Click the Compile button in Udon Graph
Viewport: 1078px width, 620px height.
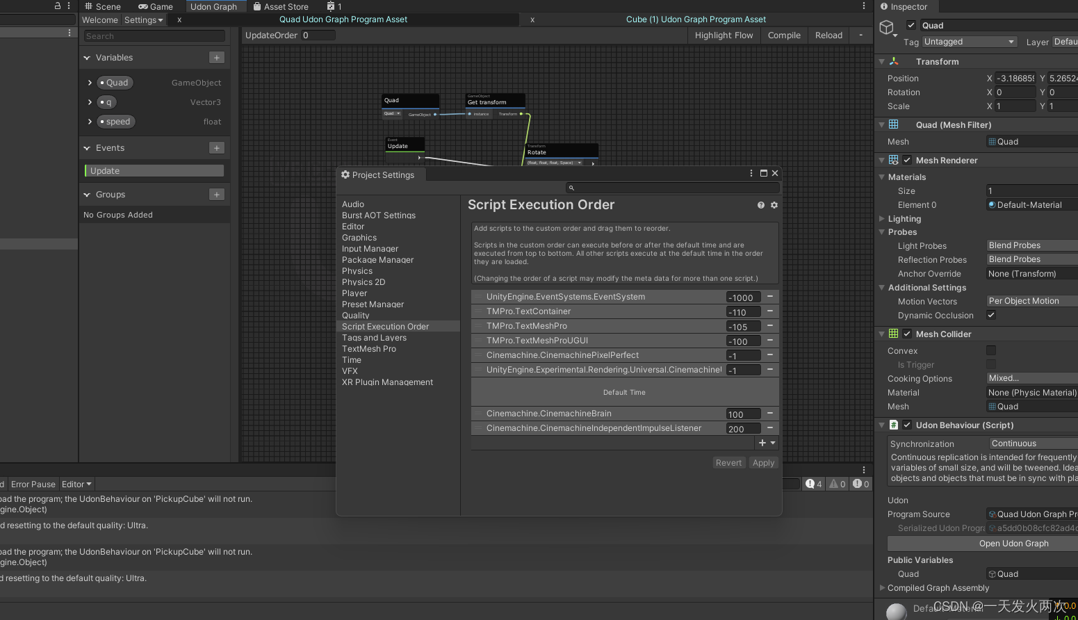coord(784,35)
